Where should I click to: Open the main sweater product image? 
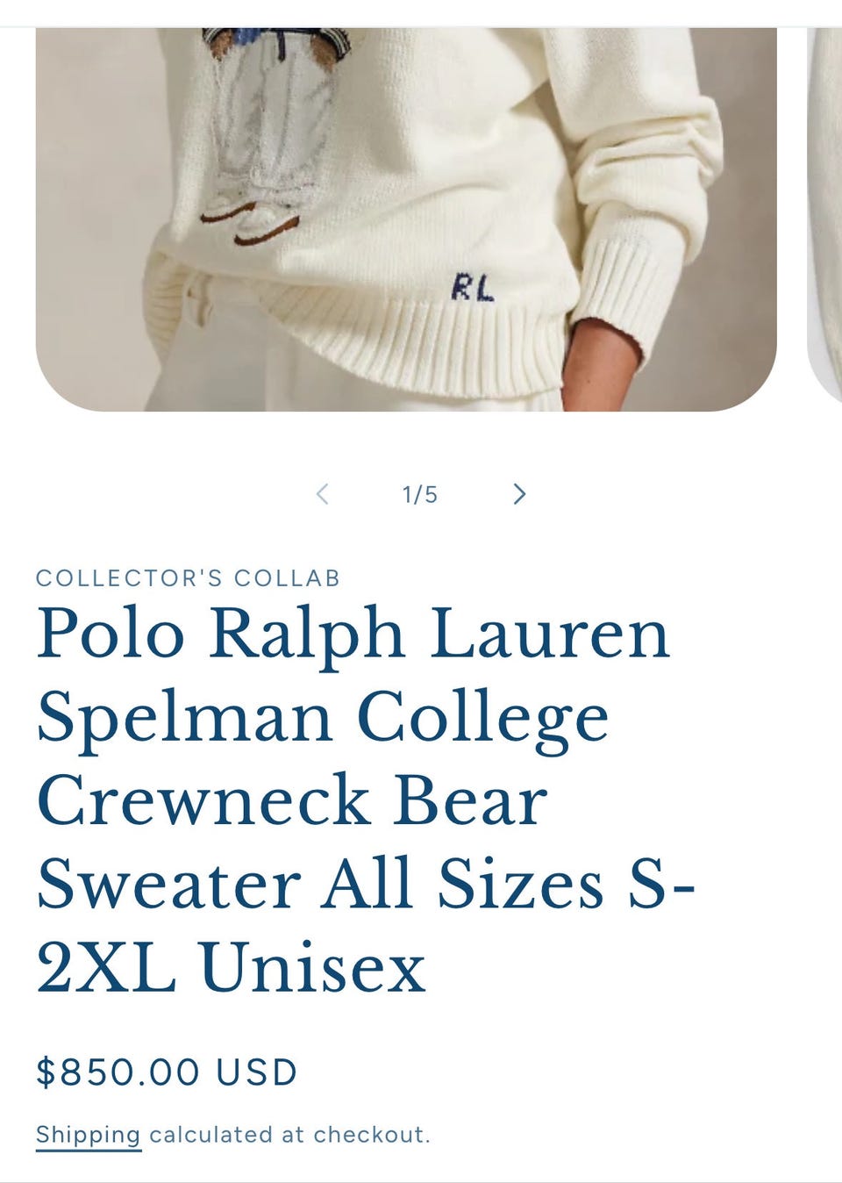tap(406, 219)
